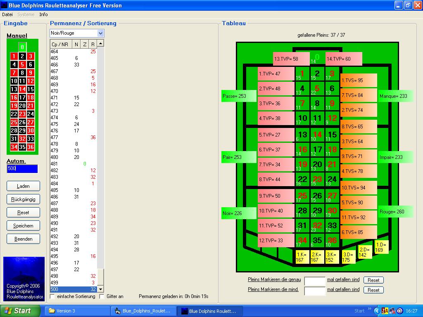
Task: Click black number 8 on the Manuel pad
Action: (x=22, y=73)
